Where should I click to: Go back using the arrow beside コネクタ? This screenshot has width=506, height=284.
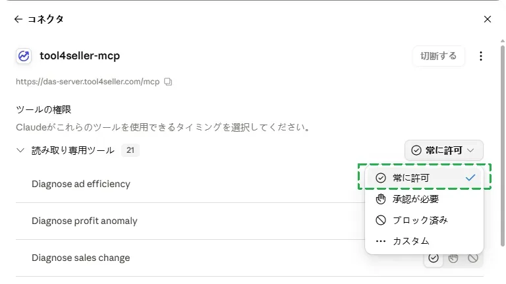point(18,19)
